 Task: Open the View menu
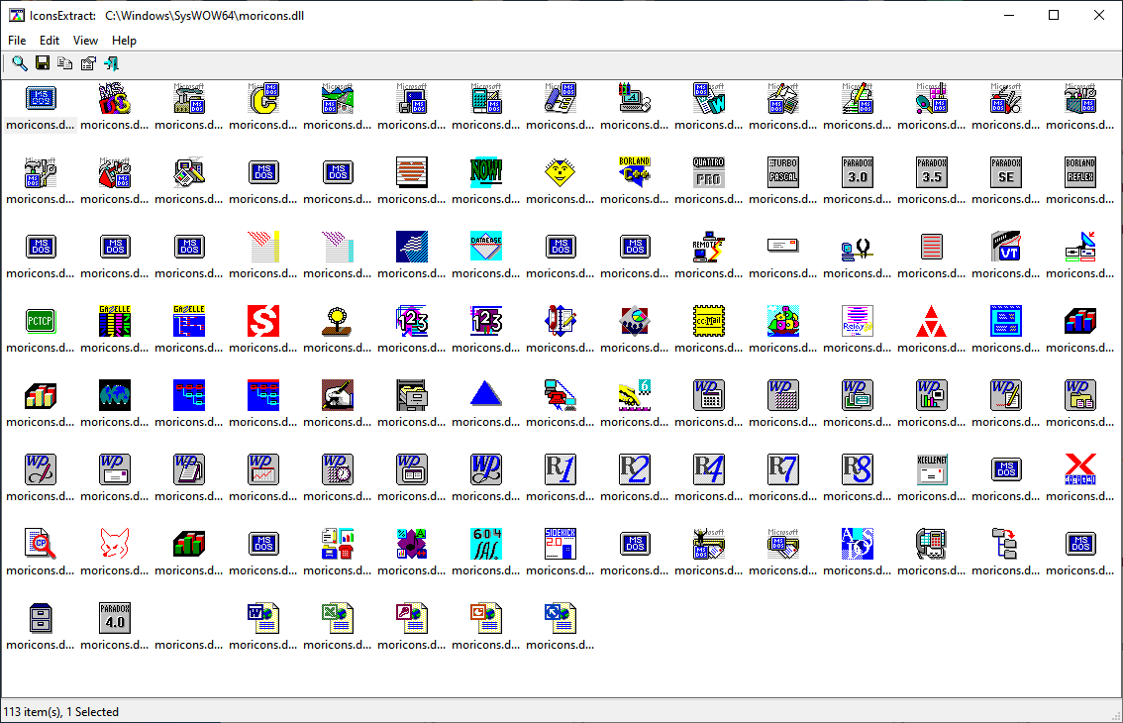pyautogui.click(x=86, y=41)
